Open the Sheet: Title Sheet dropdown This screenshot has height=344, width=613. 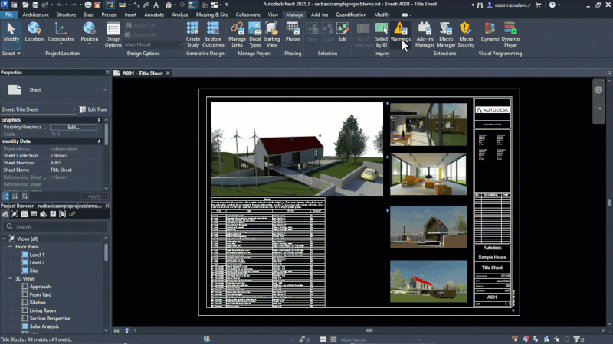point(38,109)
